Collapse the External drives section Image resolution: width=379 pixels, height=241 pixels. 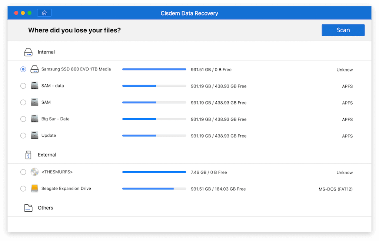tap(47, 155)
